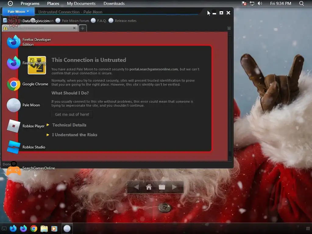Screen dimensions: 312x234
Task: Open the Google Chrome desktop icon
Action: [13, 84]
